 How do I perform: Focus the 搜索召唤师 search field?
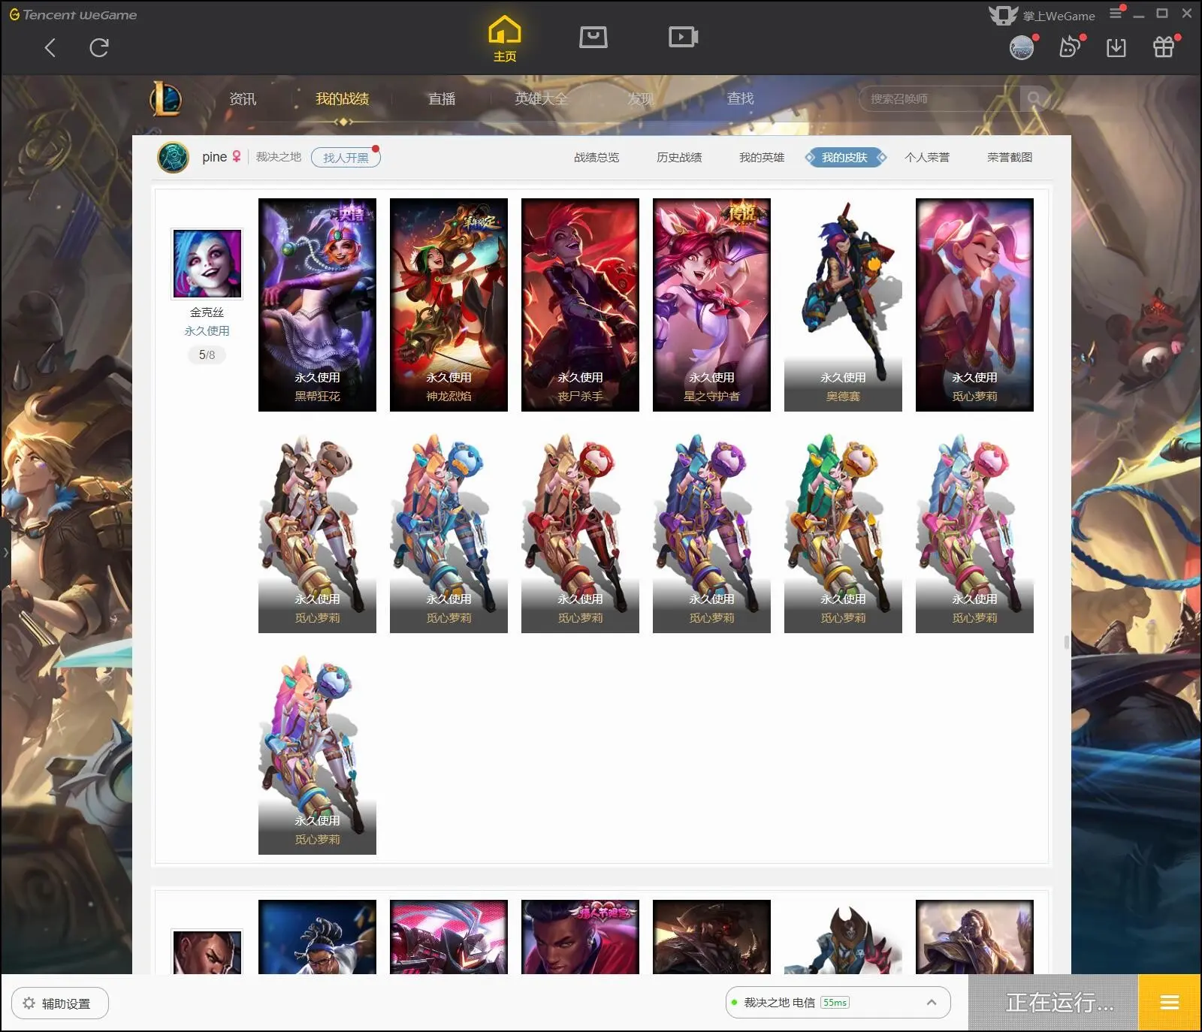939,98
